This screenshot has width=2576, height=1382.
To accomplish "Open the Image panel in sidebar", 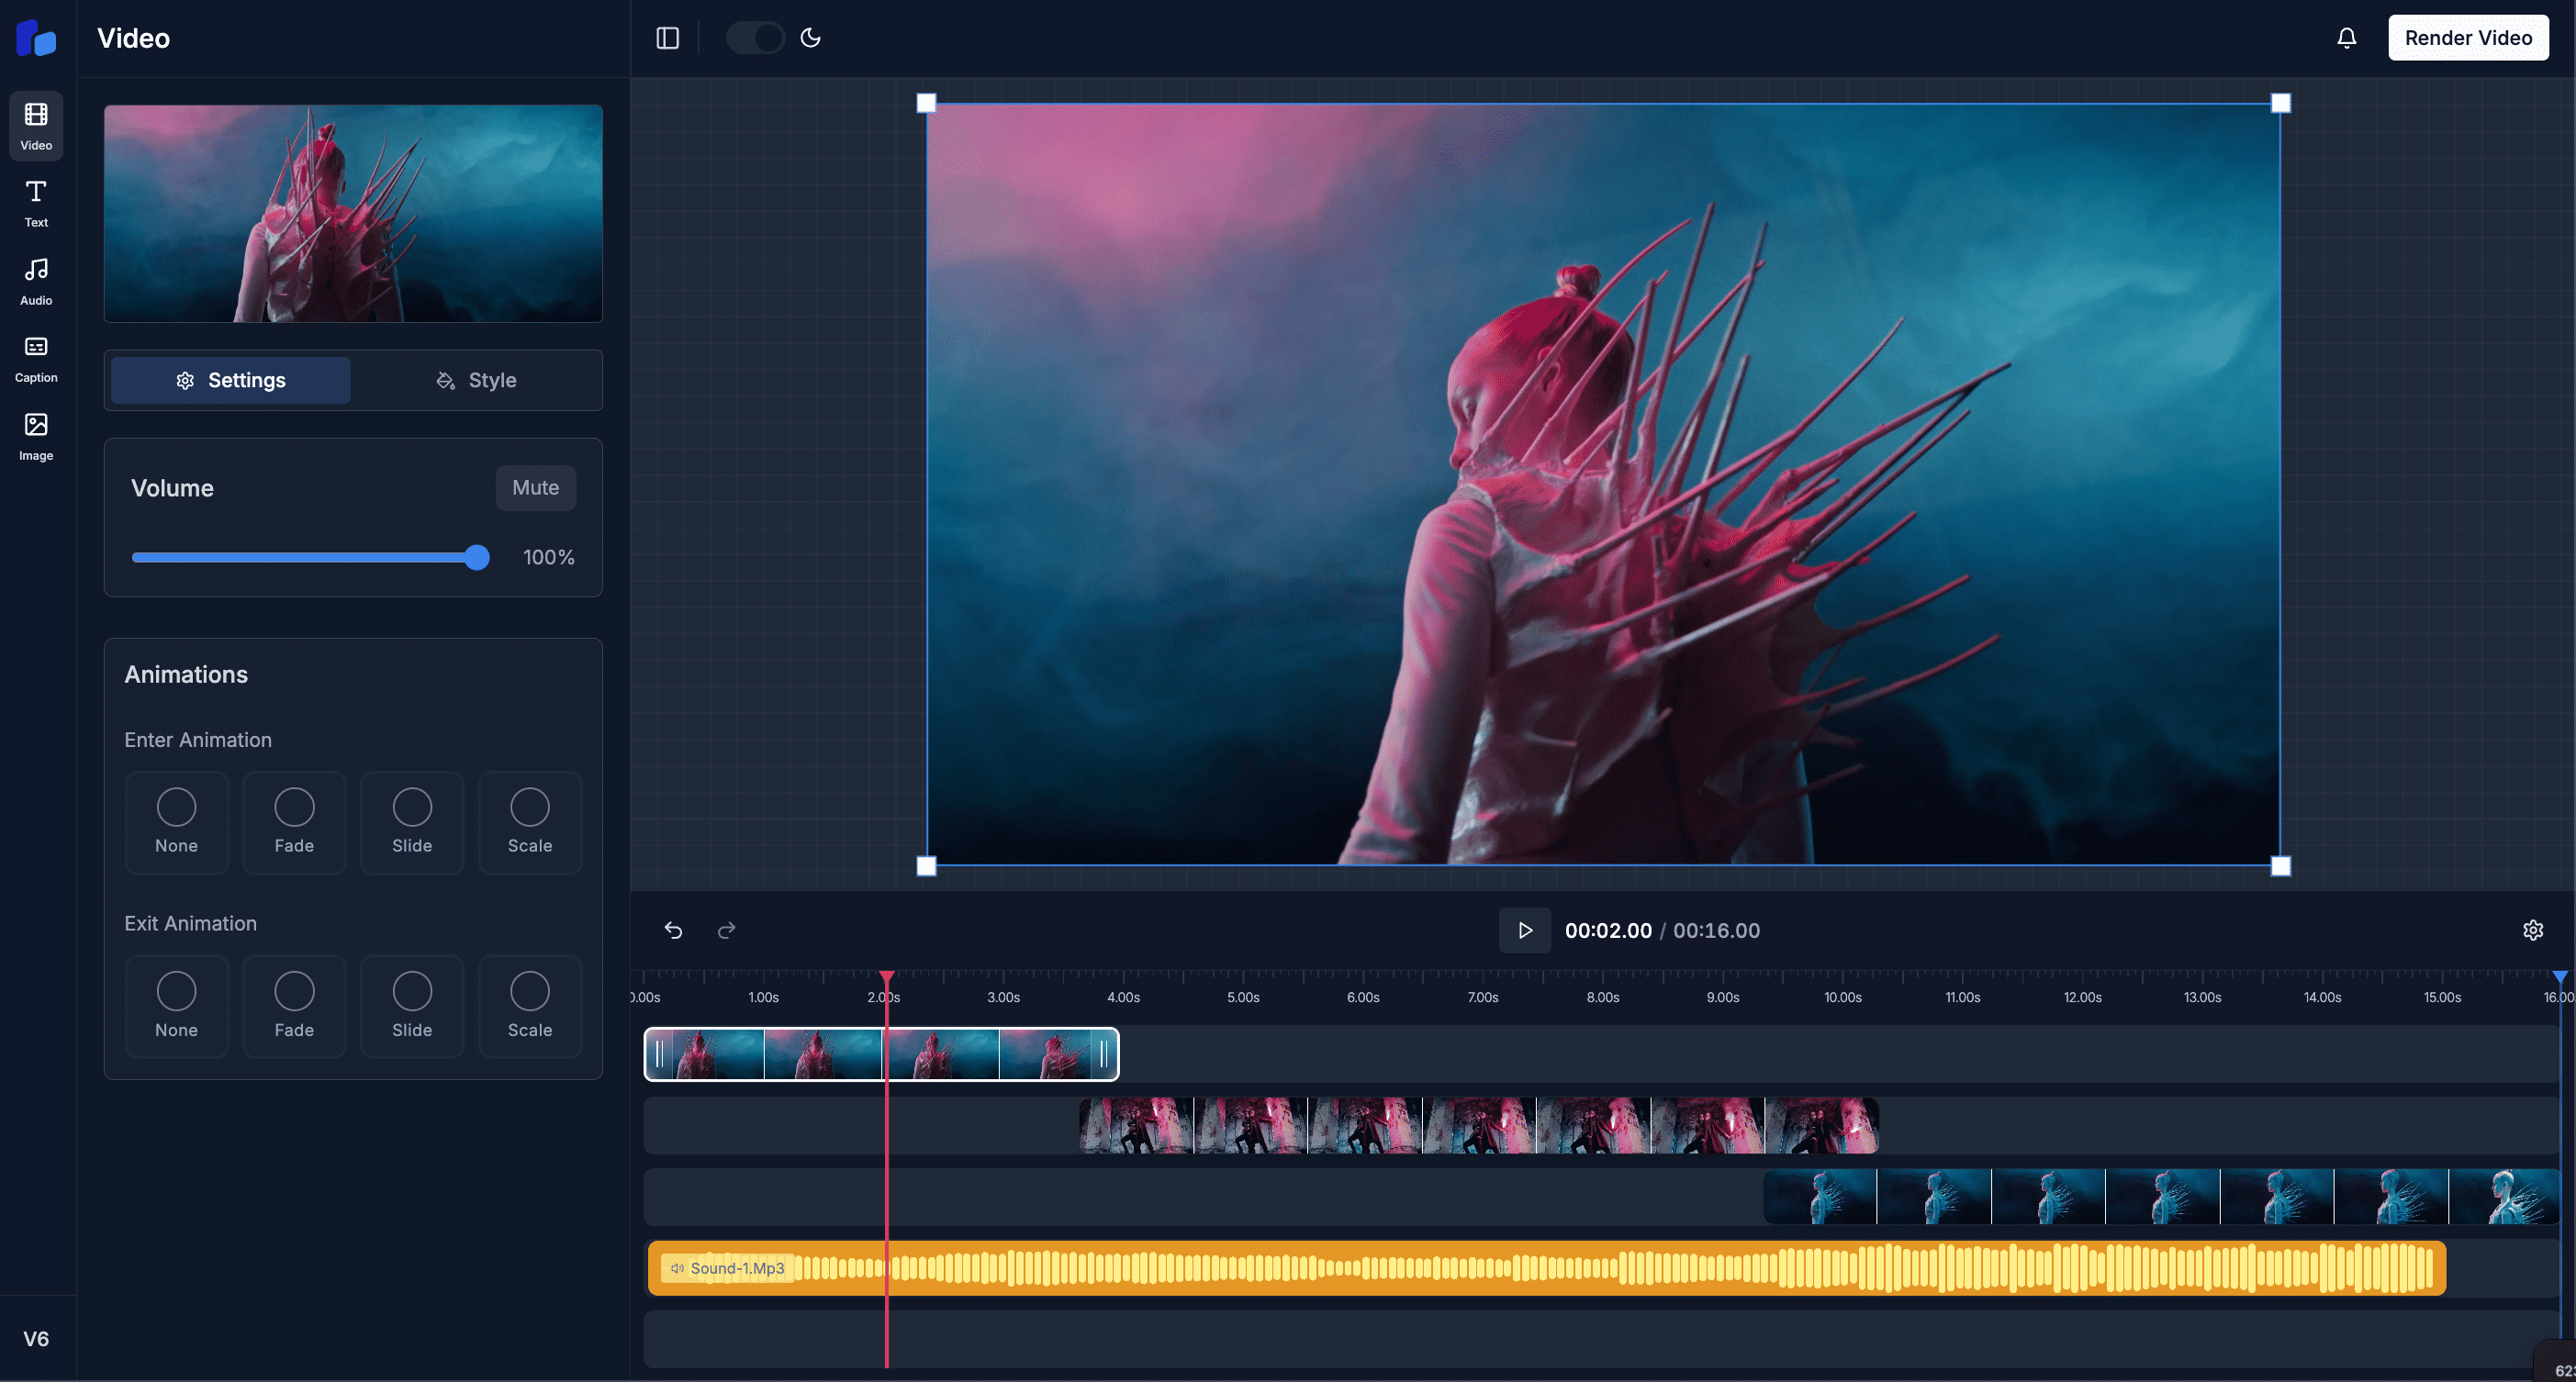I will (x=36, y=438).
